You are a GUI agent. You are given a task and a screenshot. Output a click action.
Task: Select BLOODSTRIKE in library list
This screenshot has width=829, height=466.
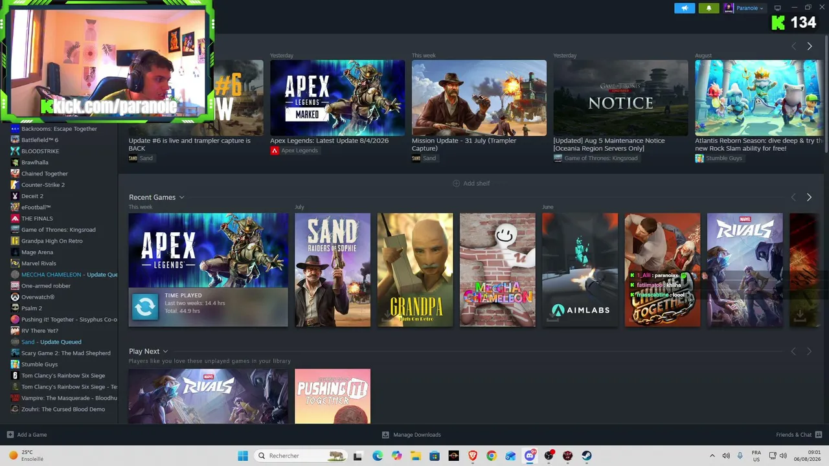pos(40,151)
